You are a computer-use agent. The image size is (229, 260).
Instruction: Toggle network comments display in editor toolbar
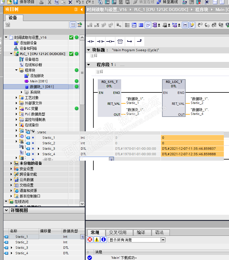pyautogui.click(x=185, y=25)
